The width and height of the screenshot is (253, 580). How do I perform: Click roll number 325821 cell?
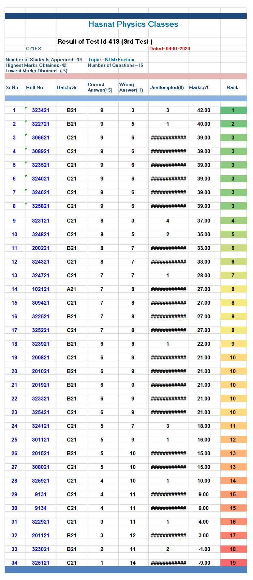click(41, 206)
